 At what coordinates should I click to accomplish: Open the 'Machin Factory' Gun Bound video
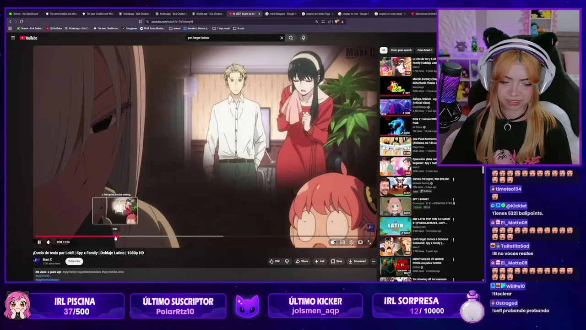pos(395,86)
